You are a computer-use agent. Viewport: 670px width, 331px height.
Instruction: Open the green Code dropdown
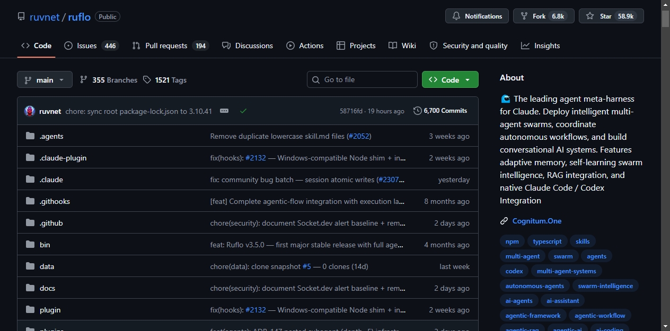click(x=450, y=79)
